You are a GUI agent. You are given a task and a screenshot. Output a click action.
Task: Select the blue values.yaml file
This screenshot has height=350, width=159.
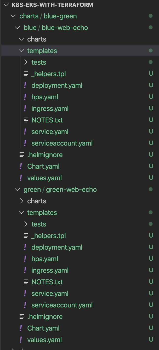tap(44, 178)
